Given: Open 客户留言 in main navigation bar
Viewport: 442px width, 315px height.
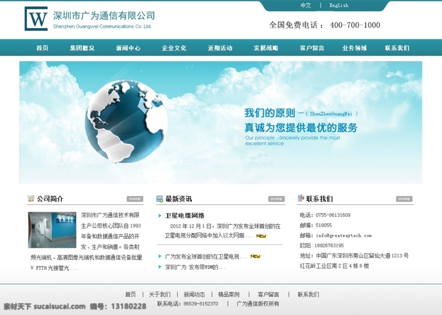Looking at the screenshot, I should [x=312, y=48].
